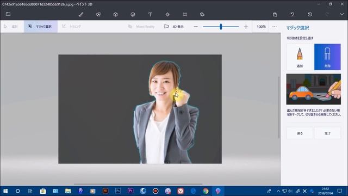Click the Crop button
Viewport: 348px width, 196px height.
[72, 27]
